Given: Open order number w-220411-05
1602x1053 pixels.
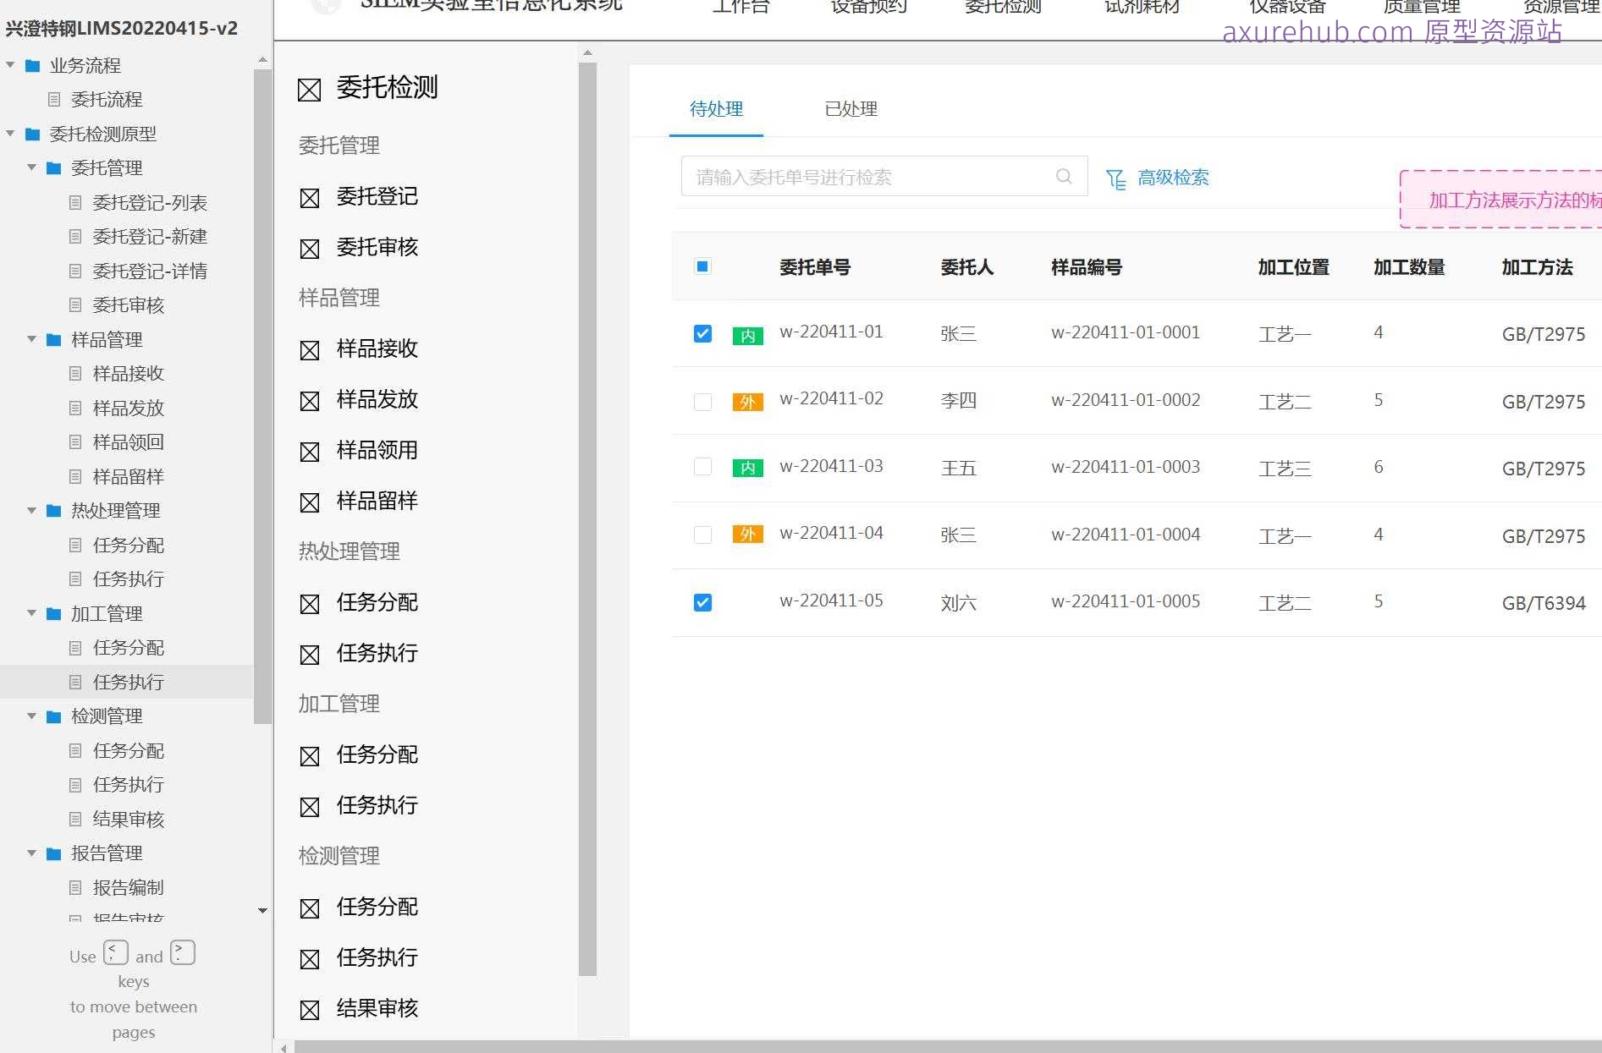Looking at the screenshot, I should 831,601.
